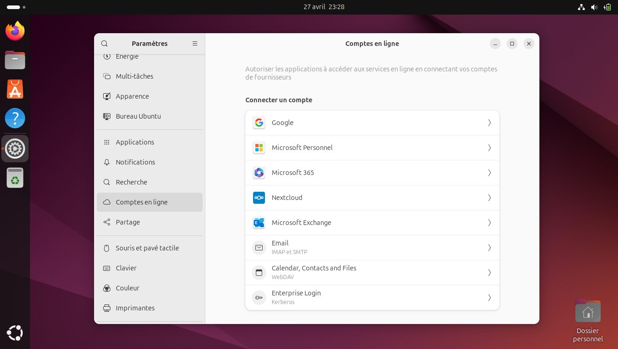This screenshot has height=349, width=618.
Task: Open Ubuntu App Center from the dock
Action: point(15,89)
